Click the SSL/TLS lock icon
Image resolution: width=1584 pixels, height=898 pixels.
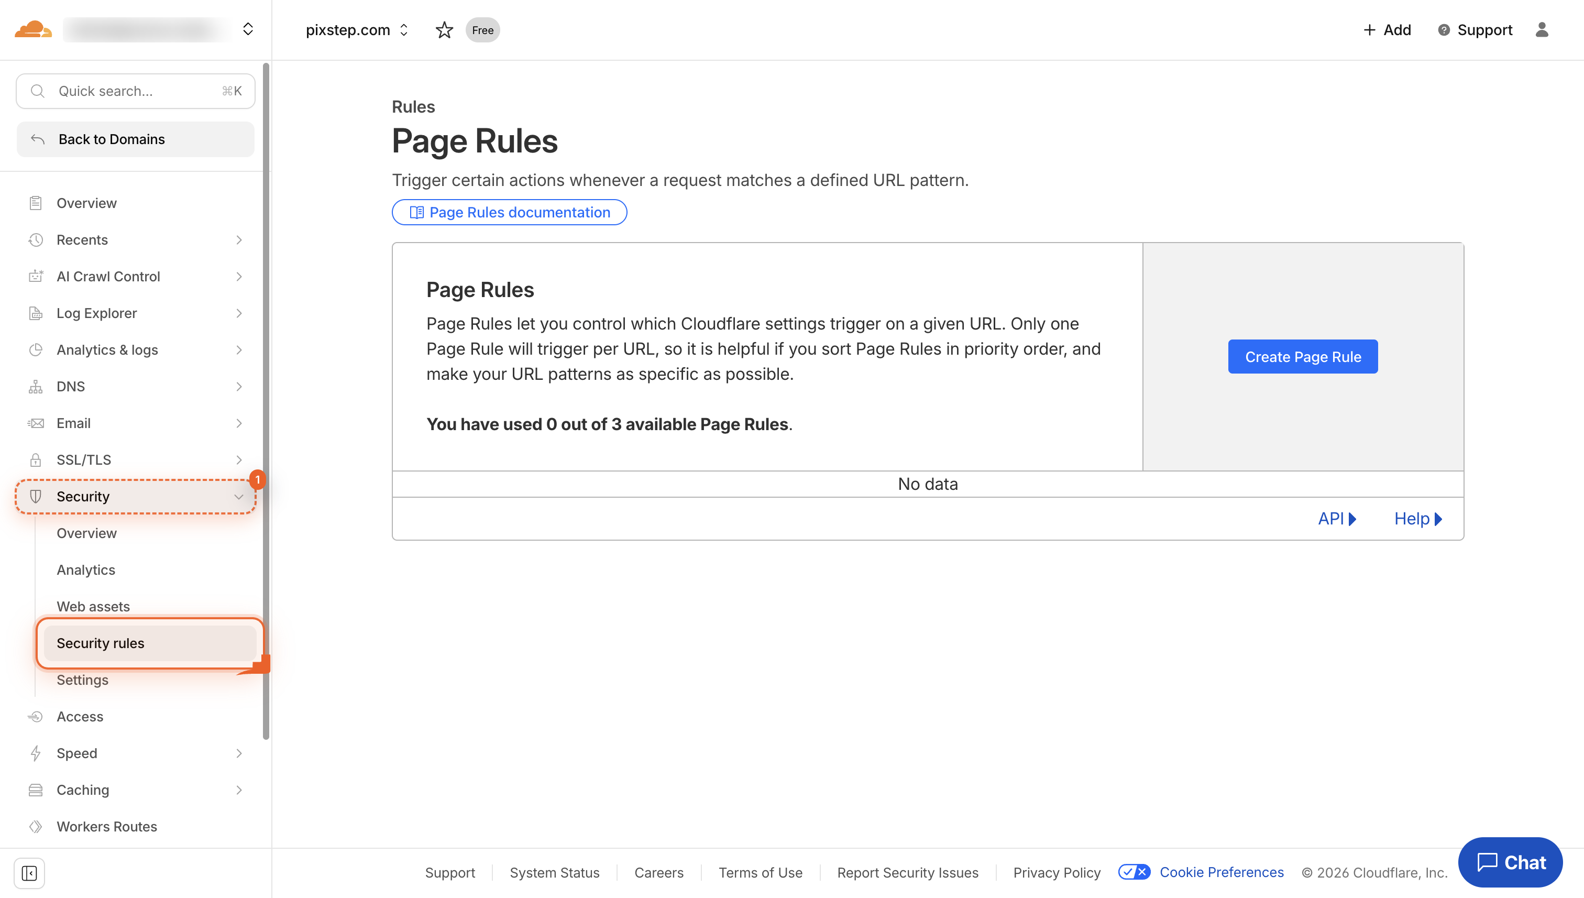click(35, 459)
